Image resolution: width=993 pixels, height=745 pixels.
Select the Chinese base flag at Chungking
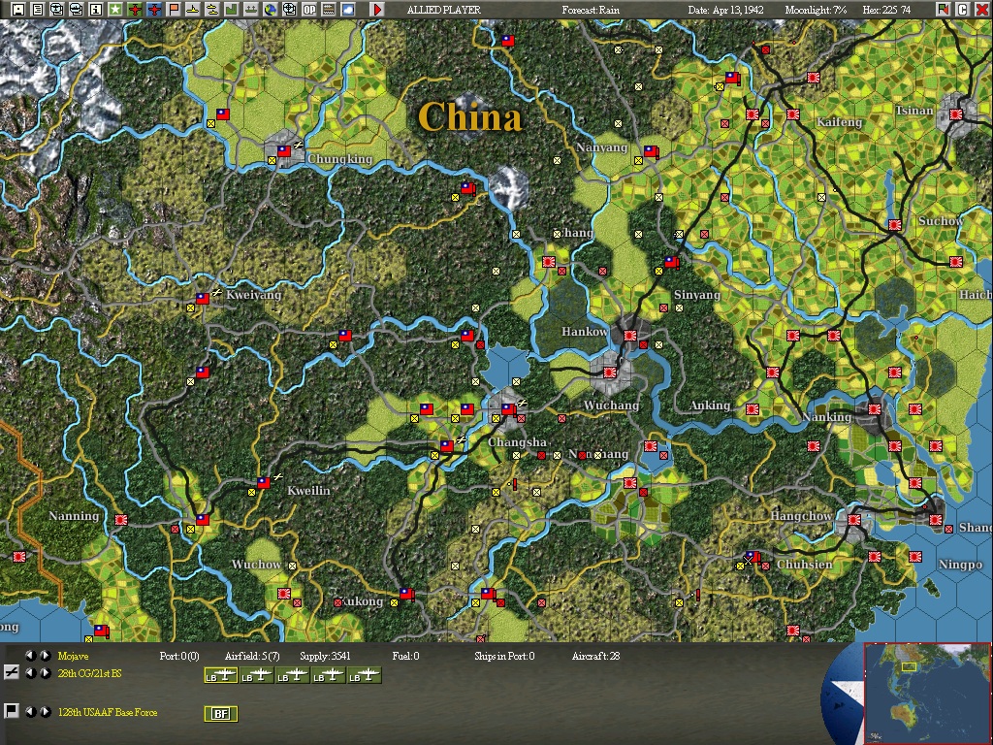[x=284, y=151]
